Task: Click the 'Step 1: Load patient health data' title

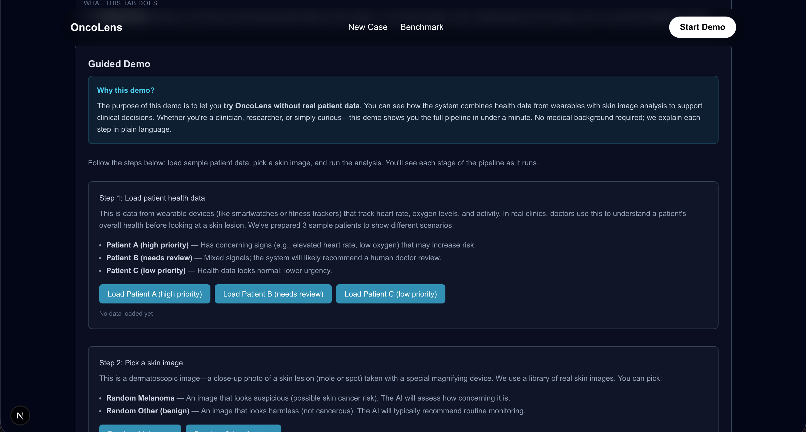Action: click(152, 198)
